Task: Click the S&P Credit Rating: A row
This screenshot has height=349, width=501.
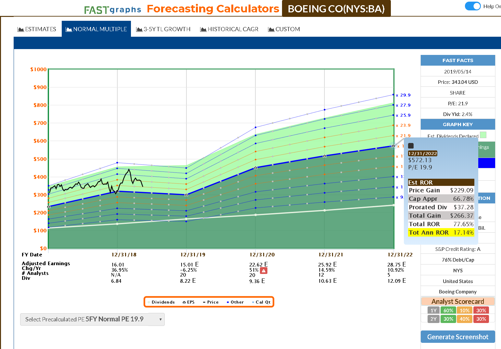Action: click(x=458, y=249)
